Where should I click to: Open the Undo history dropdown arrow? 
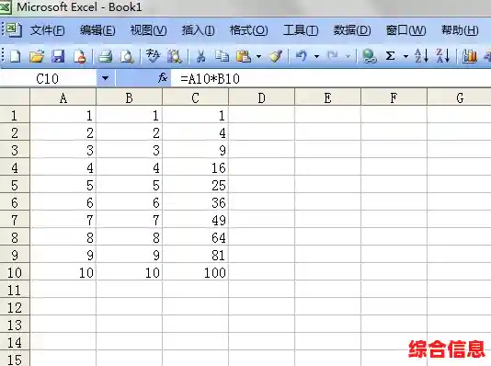(x=316, y=57)
